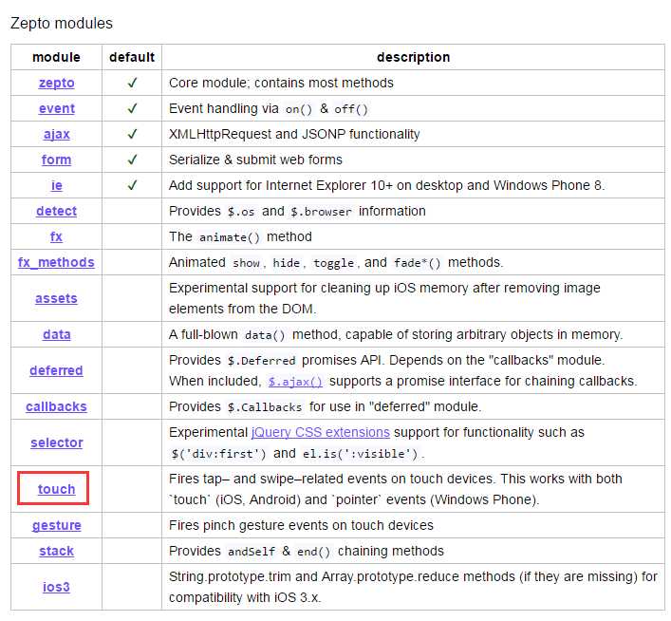This screenshot has width=671, height=621.
Task: Click 'Core module; contains most methods' text
Action: pos(281,83)
